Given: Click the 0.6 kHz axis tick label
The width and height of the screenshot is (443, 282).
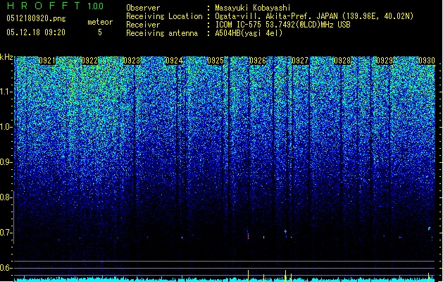Looking at the screenshot, I should point(6,268).
